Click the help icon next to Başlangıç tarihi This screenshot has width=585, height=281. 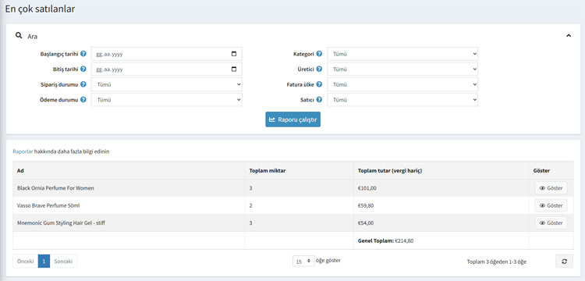point(83,54)
